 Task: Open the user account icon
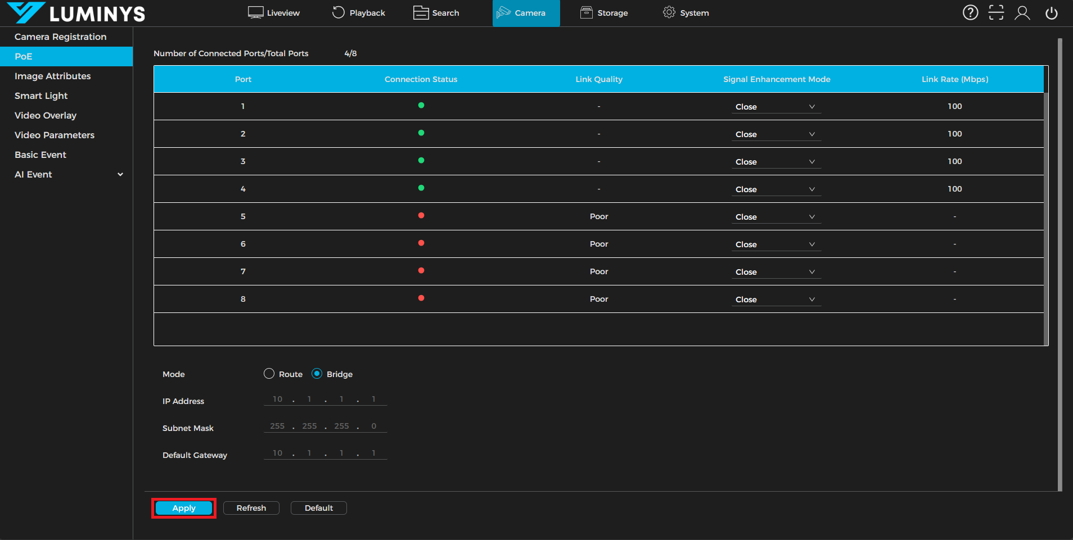click(x=1022, y=12)
